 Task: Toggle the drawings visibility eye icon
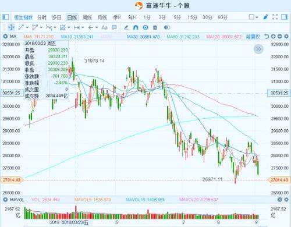(x=145, y=27)
